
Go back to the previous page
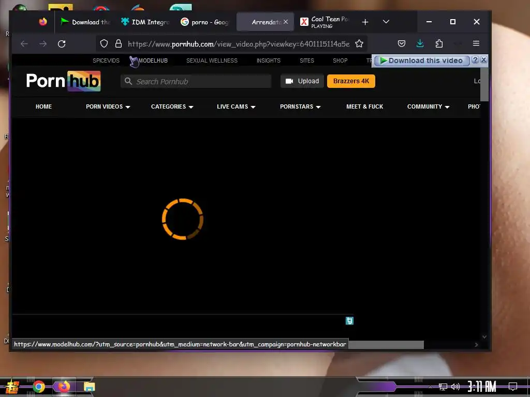click(24, 43)
